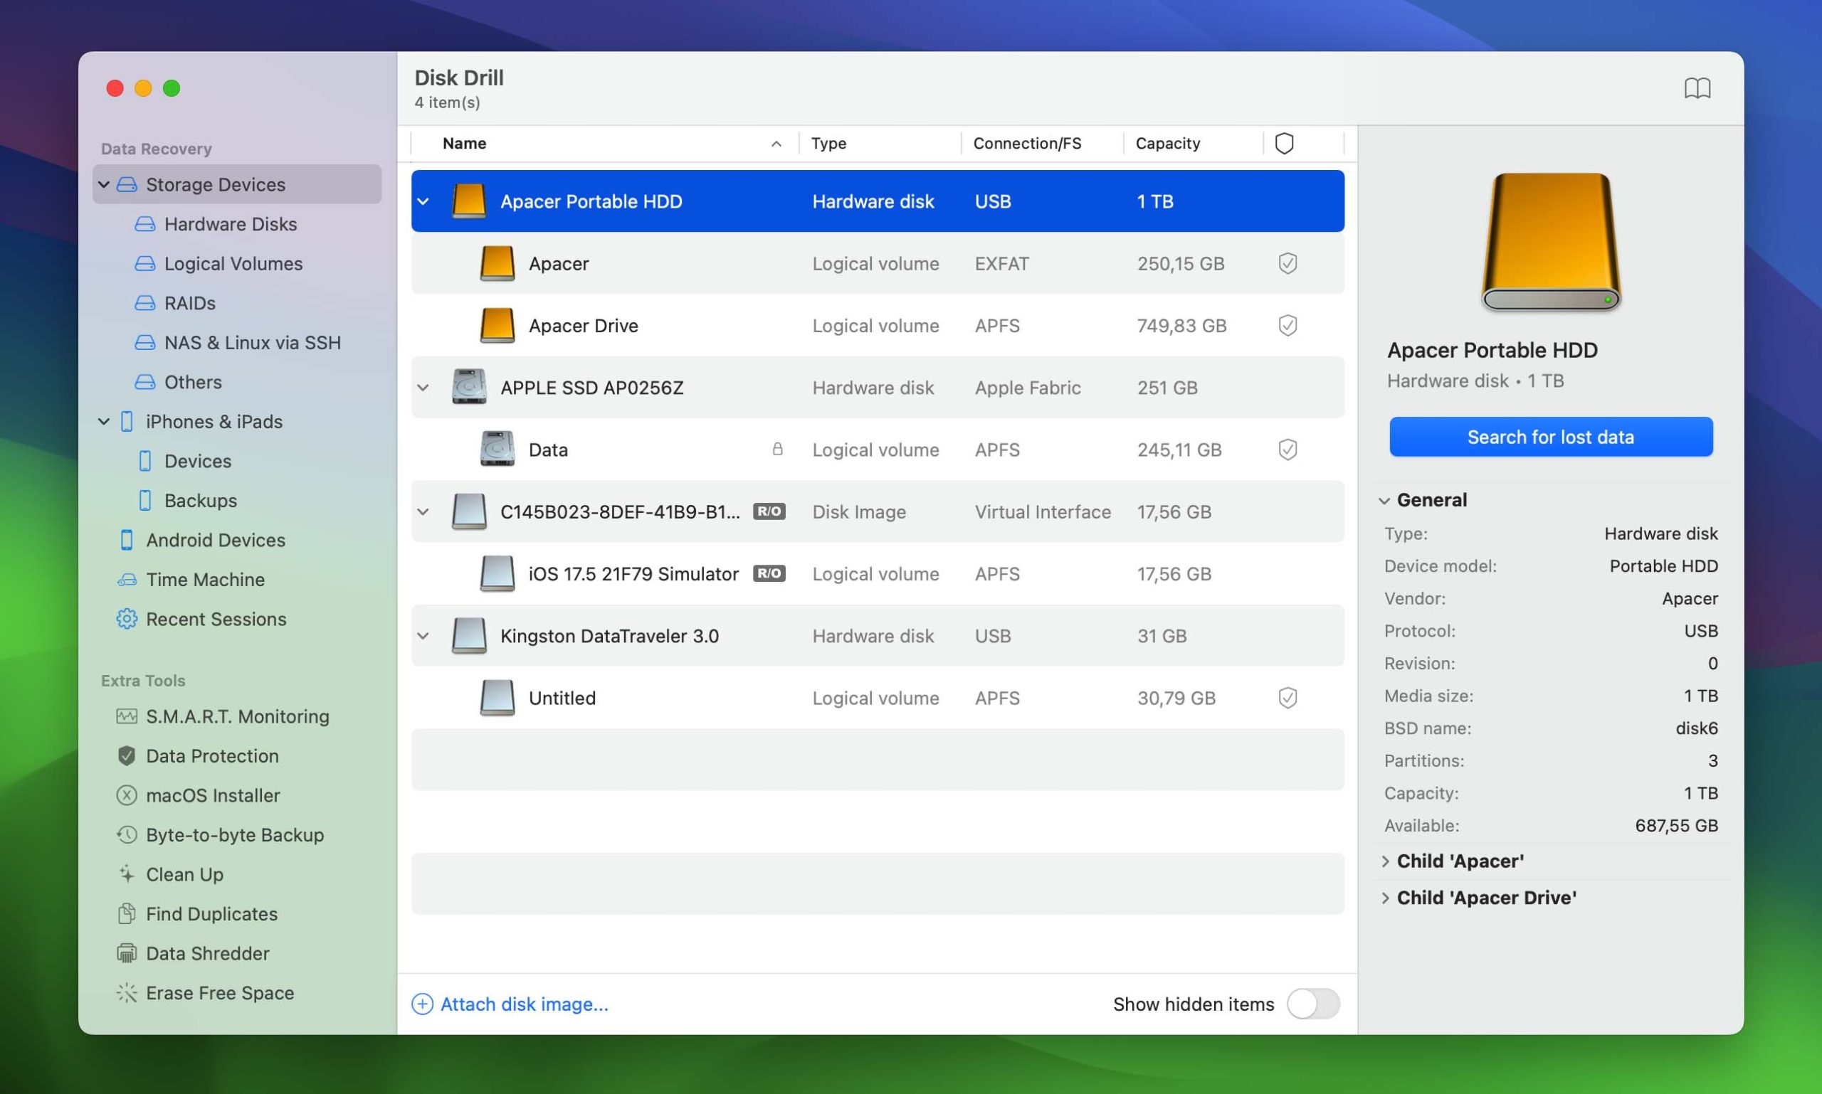
Task: Click the Apple Fabric connection cell
Action: (1028, 388)
